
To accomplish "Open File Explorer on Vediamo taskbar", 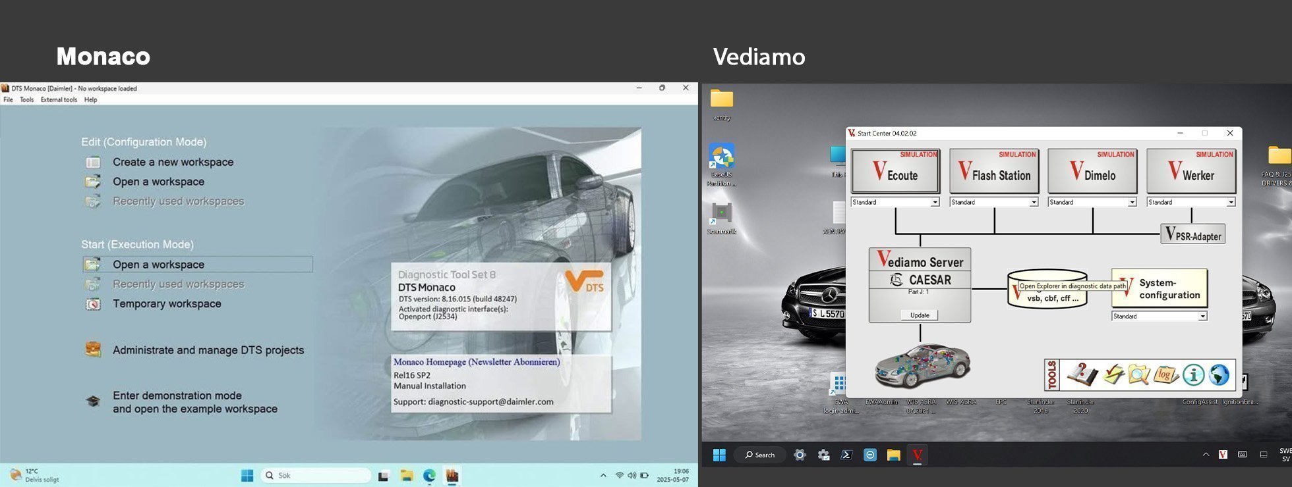I will pos(894,455).
